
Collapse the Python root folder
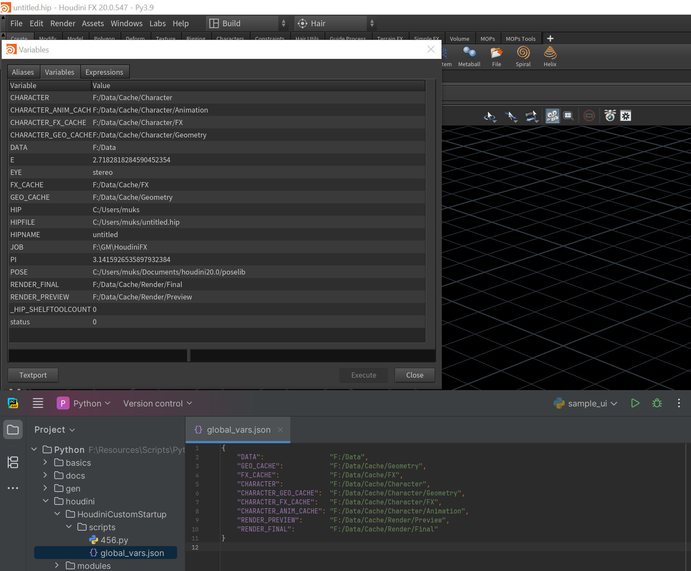[34, 449]
